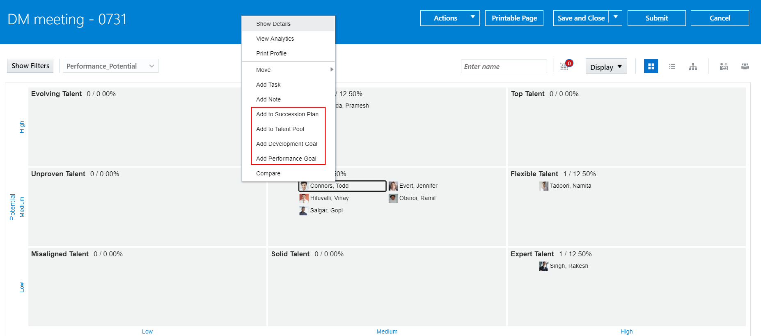Click the Cancel button
This screenshot has width=761, height=336.
(720, 18)
